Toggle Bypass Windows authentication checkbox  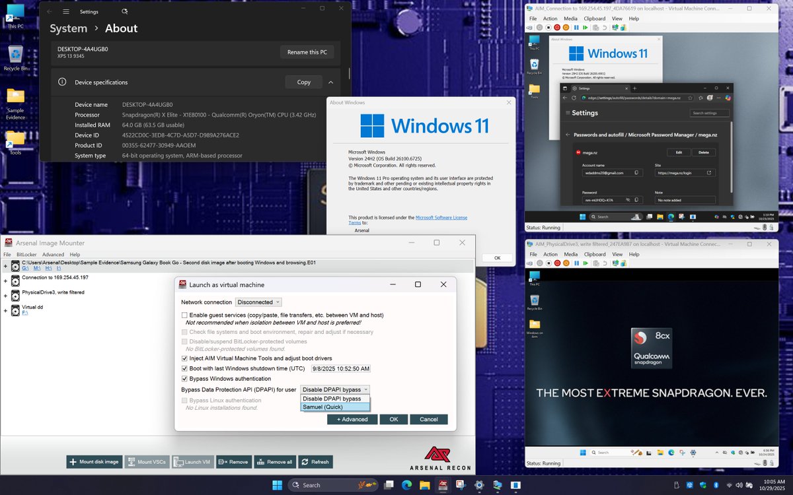coord(184,379)
